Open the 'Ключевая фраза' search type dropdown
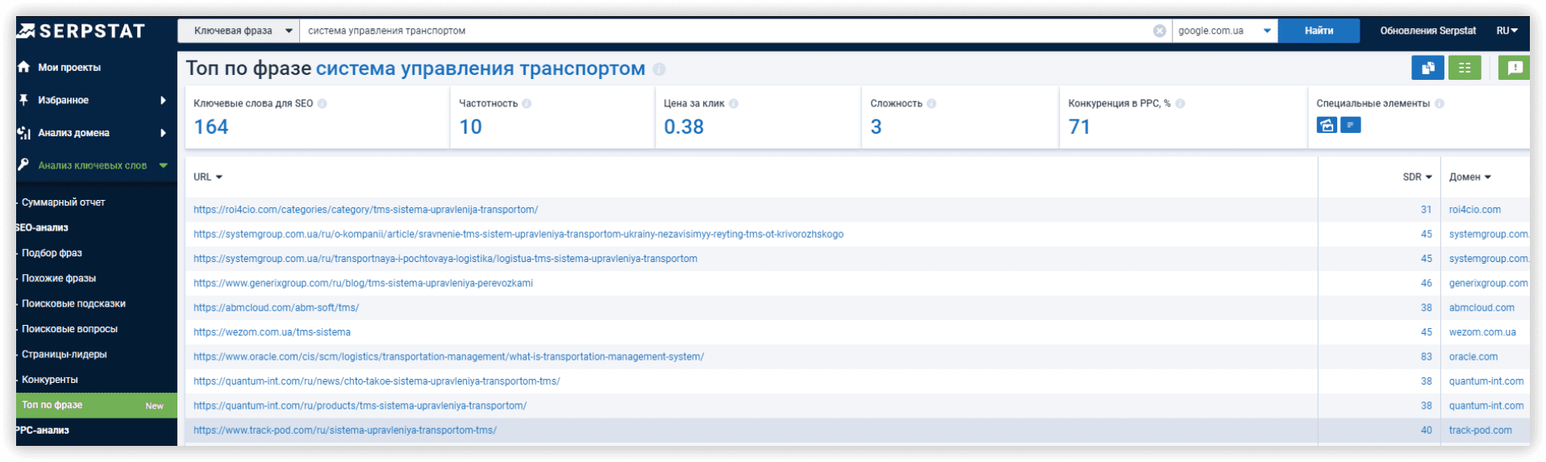This screenshot has height=462, width=1546. [x=239, y=31]
